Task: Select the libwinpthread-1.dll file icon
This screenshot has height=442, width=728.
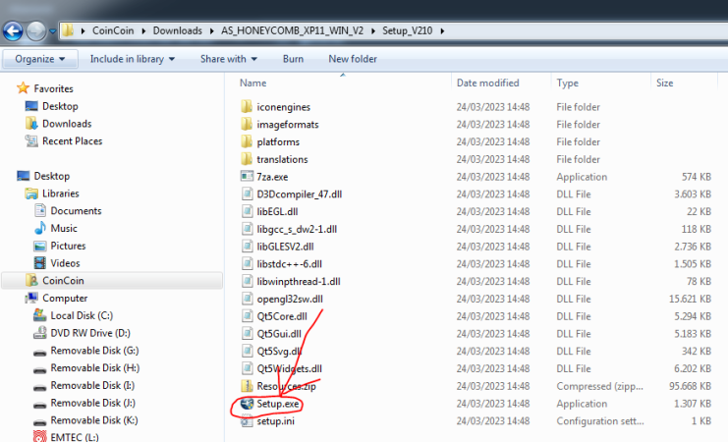Action: click(x=247, y=281)
